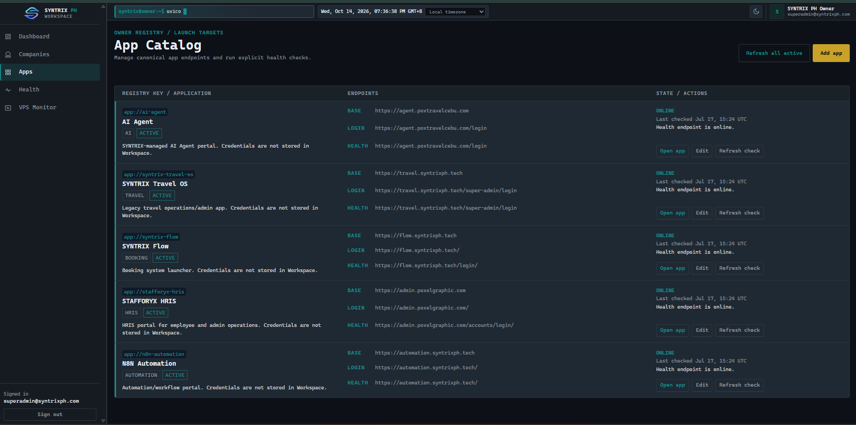Click the Syntrix PH logo icon
The image size is (856, 425).
[x=31, y=13]
